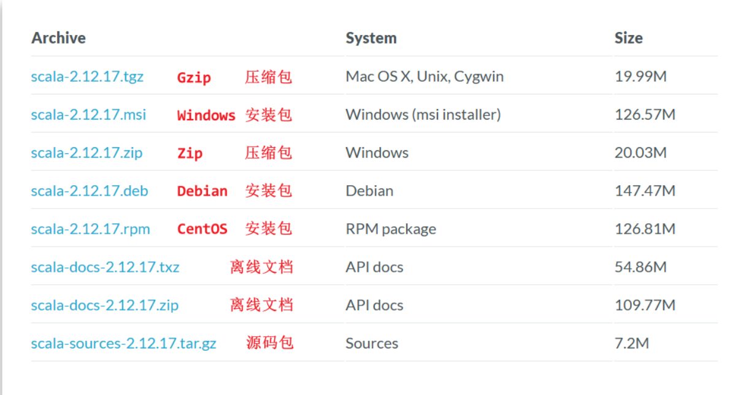730x395 pixels.
Task: Select the "Sources" system cell
Action: click(372, 343)
